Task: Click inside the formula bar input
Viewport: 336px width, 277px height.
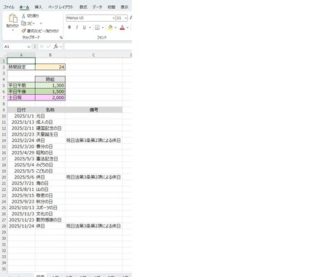Action: (x=98, y=47)
